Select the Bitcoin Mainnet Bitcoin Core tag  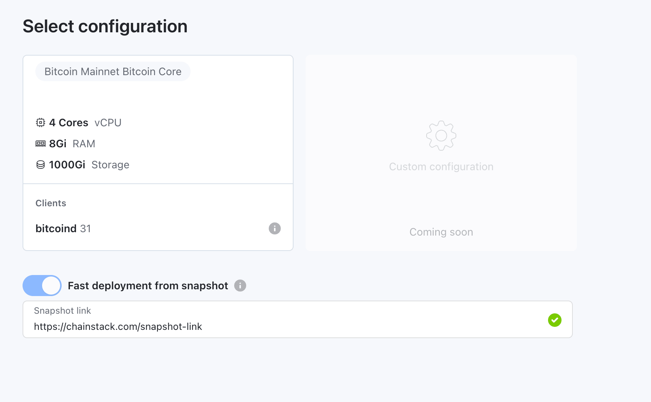click(113, 71)
